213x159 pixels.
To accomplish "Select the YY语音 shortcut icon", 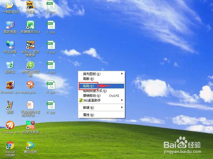I will tap(30, 5).
